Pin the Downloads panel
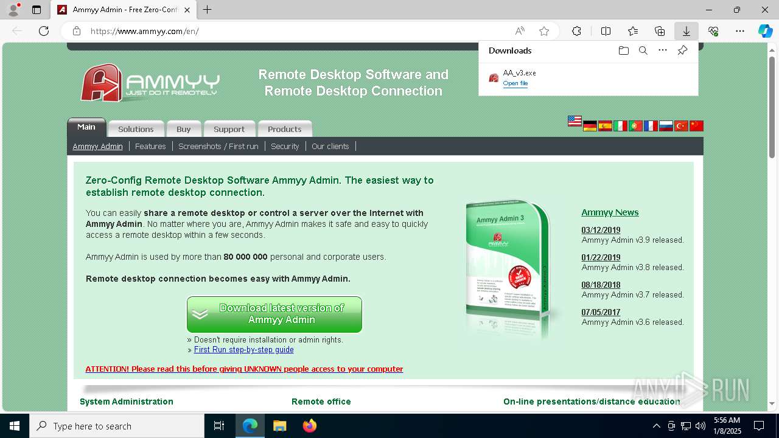Image resolution: width=779 pixels, height=438 pixels. 682,50
